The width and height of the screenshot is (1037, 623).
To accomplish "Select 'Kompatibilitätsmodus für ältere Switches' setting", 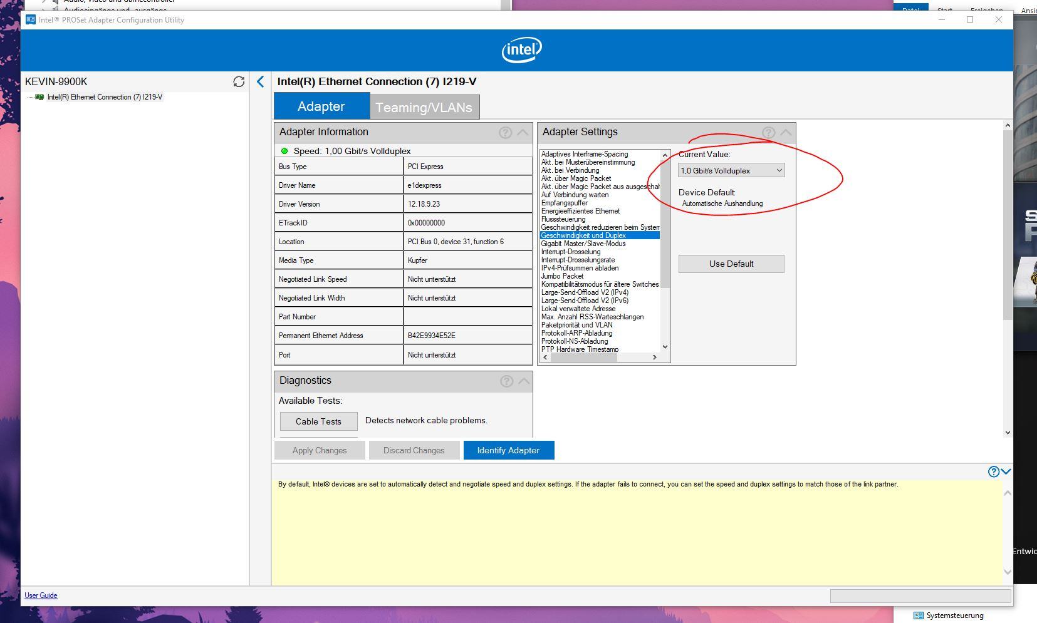I will [x=600, y=284].
